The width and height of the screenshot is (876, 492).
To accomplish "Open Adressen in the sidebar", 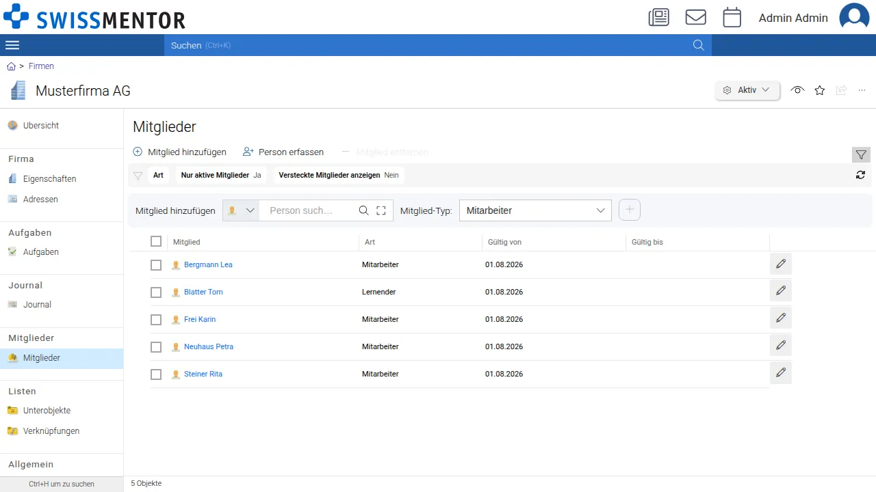I will point(40,200).
